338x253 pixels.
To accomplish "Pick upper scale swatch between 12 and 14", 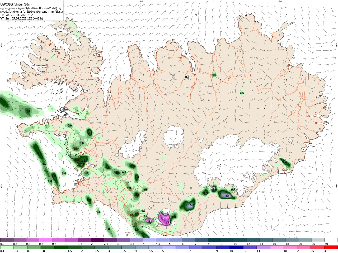I will pos(253,240).
